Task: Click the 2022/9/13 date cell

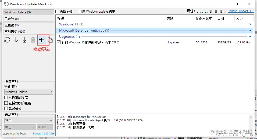Action: click(x=224, y=42)
